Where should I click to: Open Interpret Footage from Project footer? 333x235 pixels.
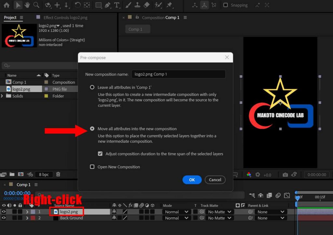(3, 174)
